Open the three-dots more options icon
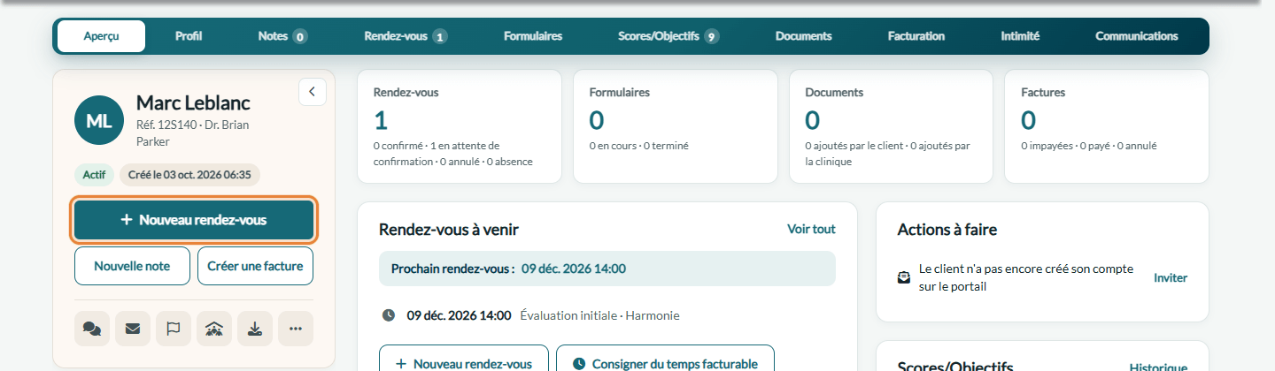The height and width of the screenshot is (371, 1275). pyautogui.click(x=296, y=329)
